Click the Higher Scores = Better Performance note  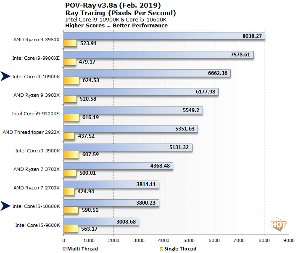(x=116, y=26)
